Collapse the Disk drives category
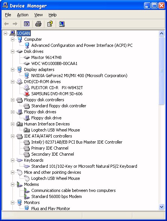 point(12,51)
